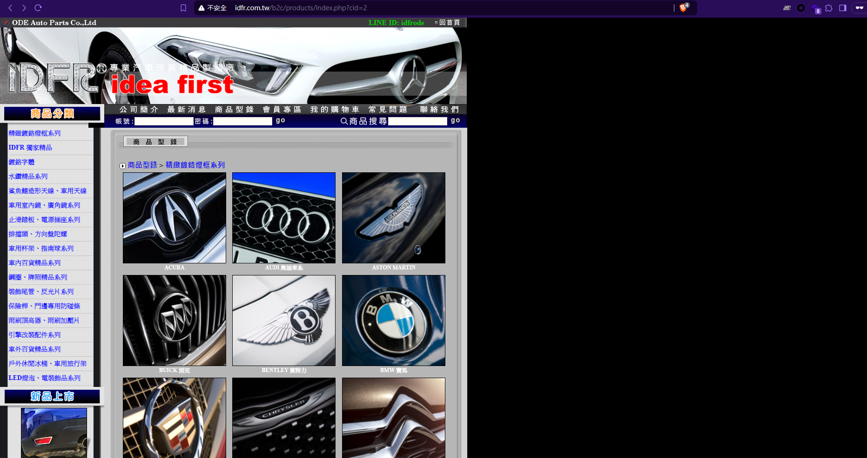867x458 pixels.
Task: Open 止滑踏板、電源插座系列 sidebar category
Action: point(44,220)
